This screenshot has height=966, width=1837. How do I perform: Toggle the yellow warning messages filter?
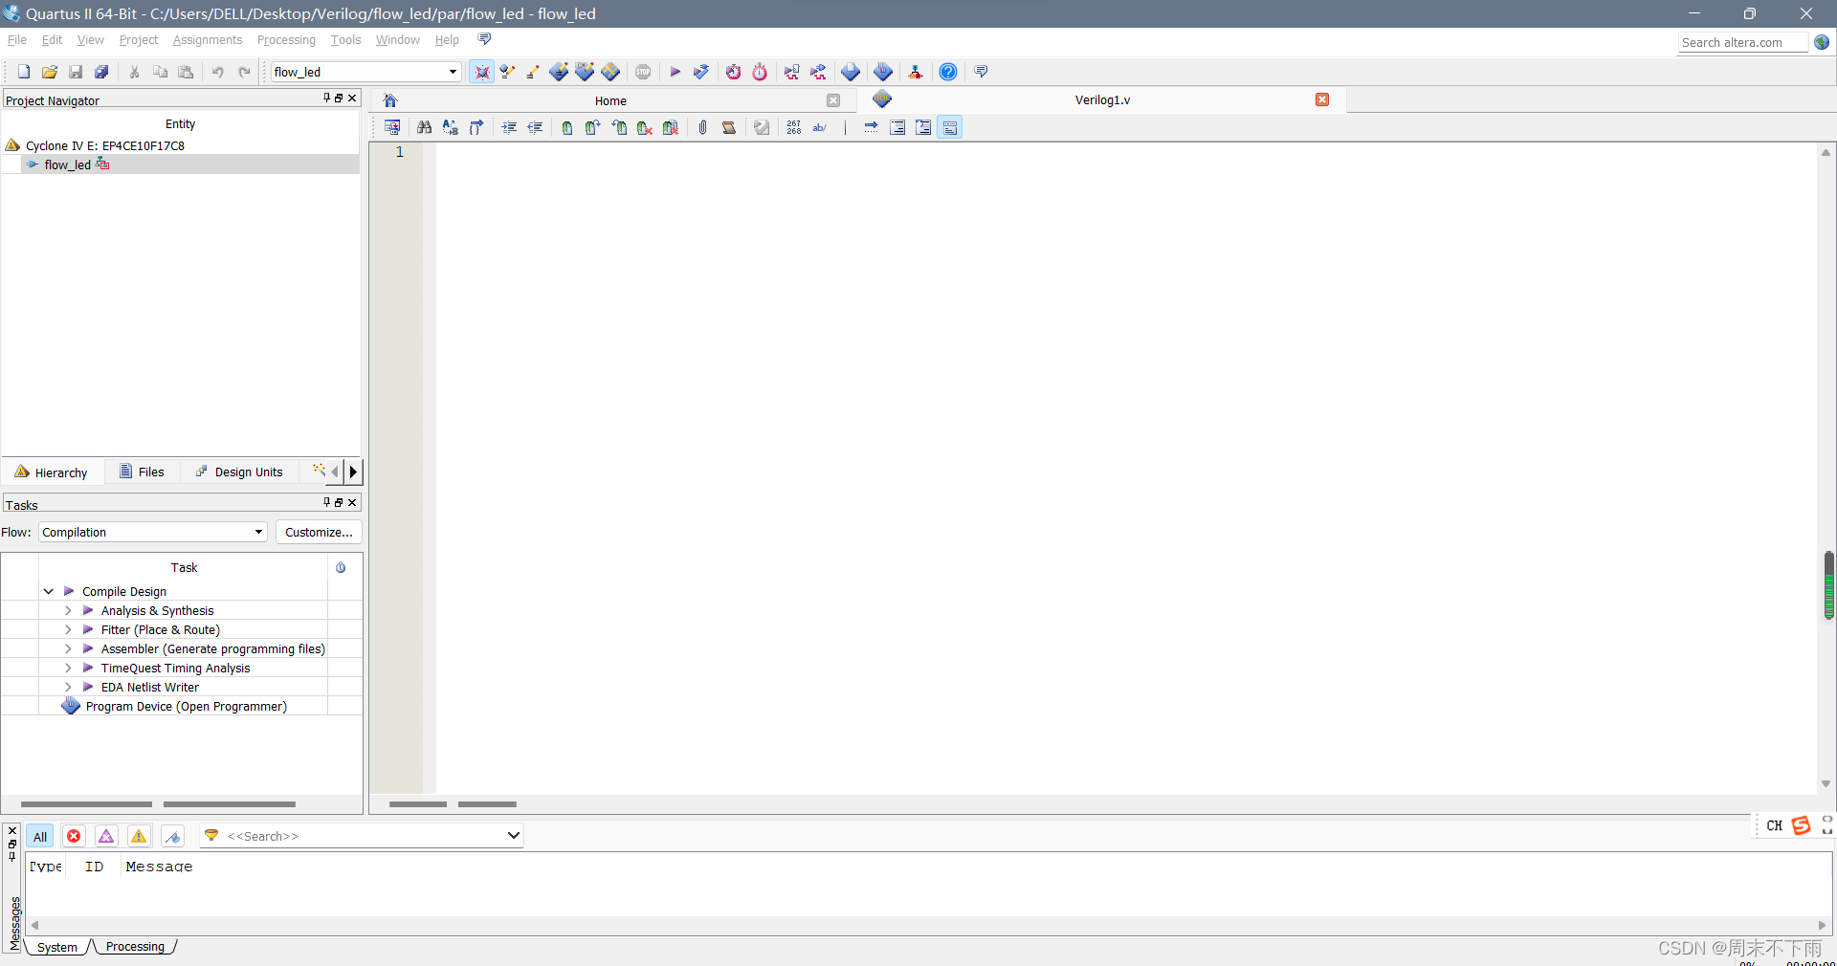tap(139, 836)
